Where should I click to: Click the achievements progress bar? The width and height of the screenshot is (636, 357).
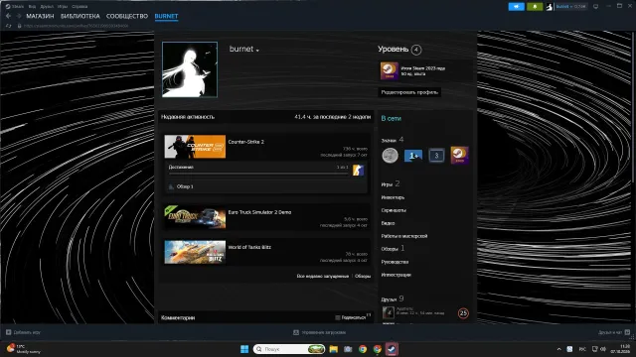click(x=258, y=174)
